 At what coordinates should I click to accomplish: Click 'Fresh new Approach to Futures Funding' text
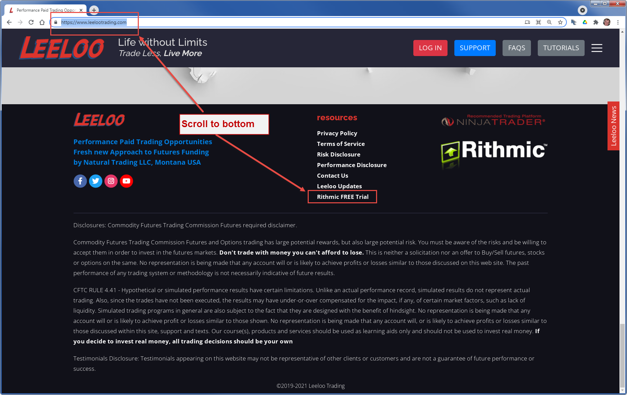coord(141,152)
